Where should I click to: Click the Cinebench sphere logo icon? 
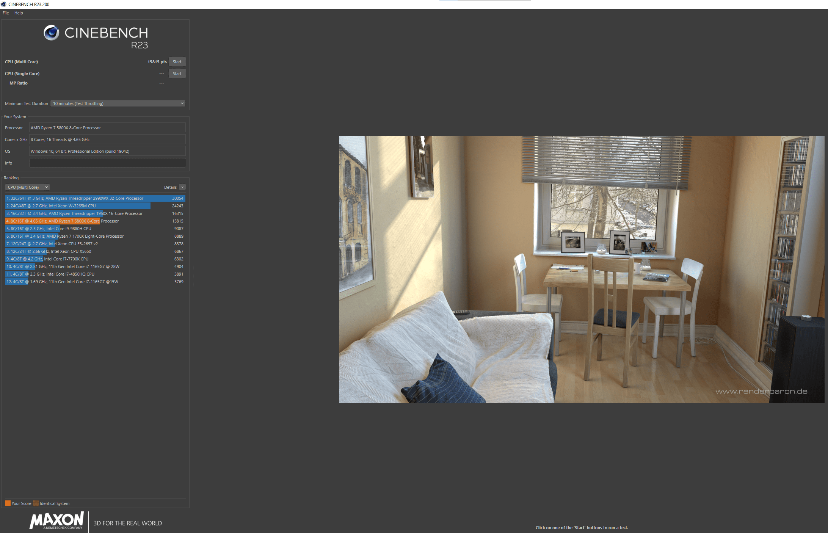51,33
